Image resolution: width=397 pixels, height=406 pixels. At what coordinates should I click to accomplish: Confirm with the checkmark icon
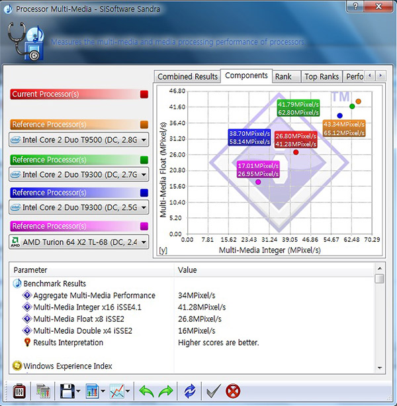[x=214, y=391]
